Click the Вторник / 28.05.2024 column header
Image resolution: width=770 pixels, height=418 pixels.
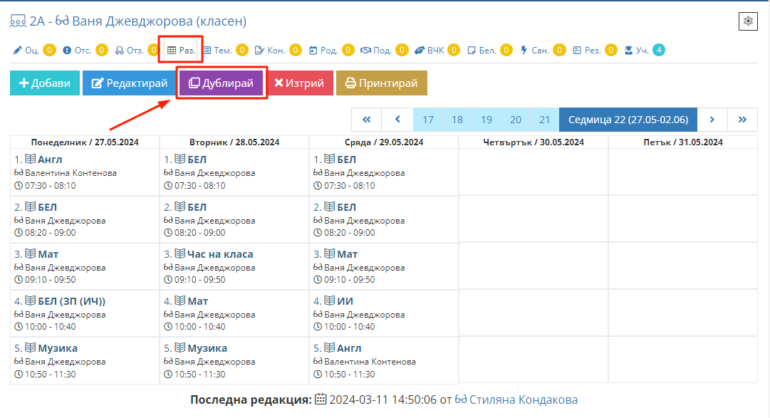[x=234, y=142]
